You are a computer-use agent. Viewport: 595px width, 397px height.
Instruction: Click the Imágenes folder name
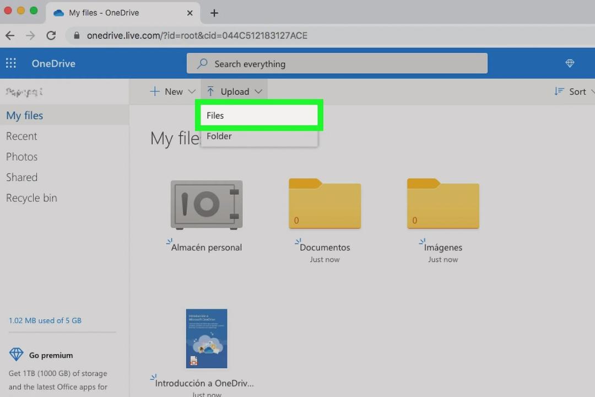(x=443, y=248)
